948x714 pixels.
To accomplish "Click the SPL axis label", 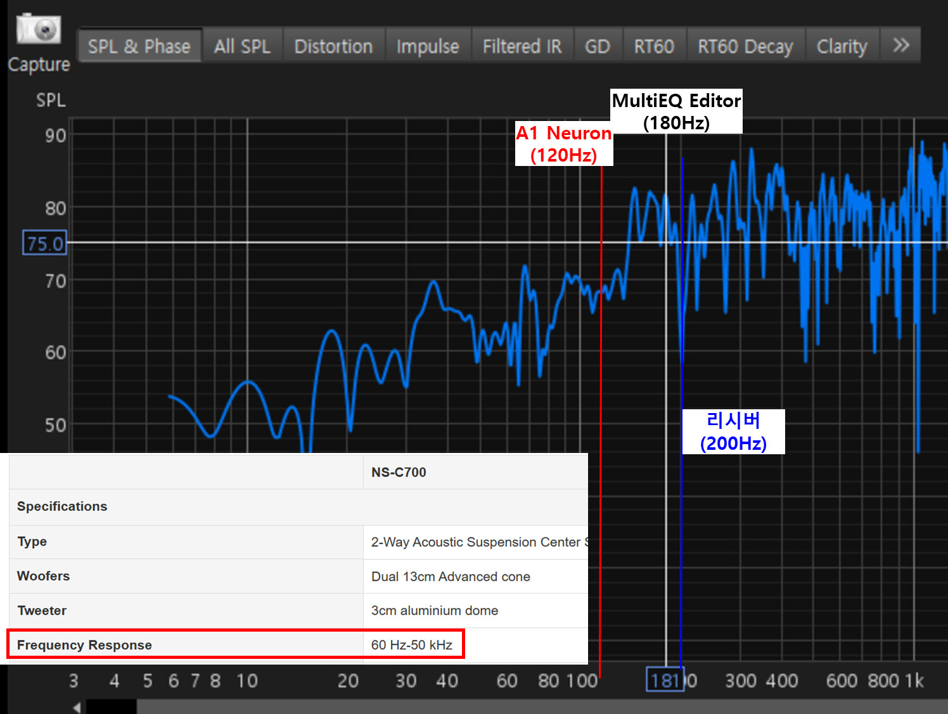I will pyautogui.click(x=51, y=100).
